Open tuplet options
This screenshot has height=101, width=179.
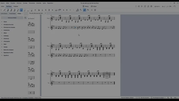77,10
